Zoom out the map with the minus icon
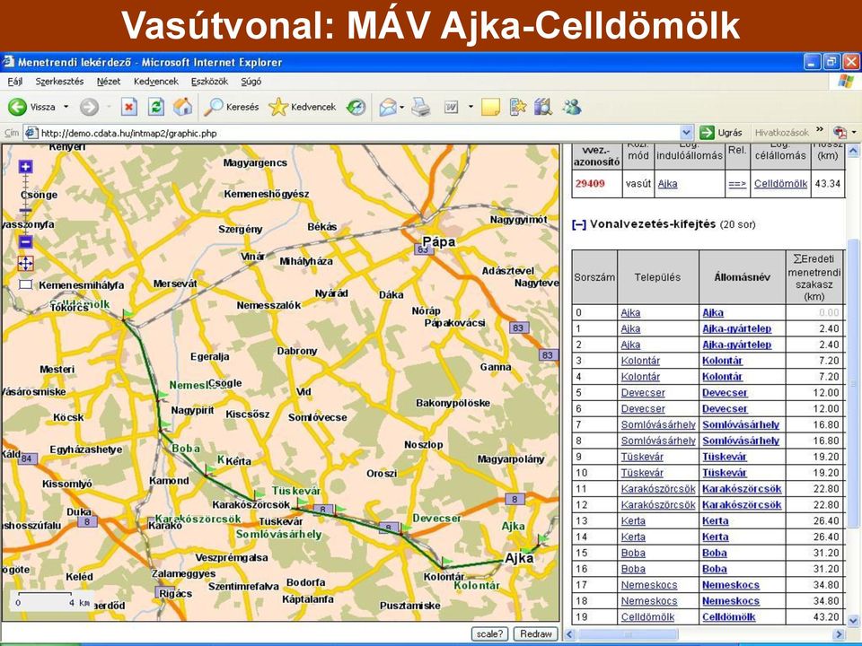Image resolution: width=862 pixels, height=646 pixels. 25,241
